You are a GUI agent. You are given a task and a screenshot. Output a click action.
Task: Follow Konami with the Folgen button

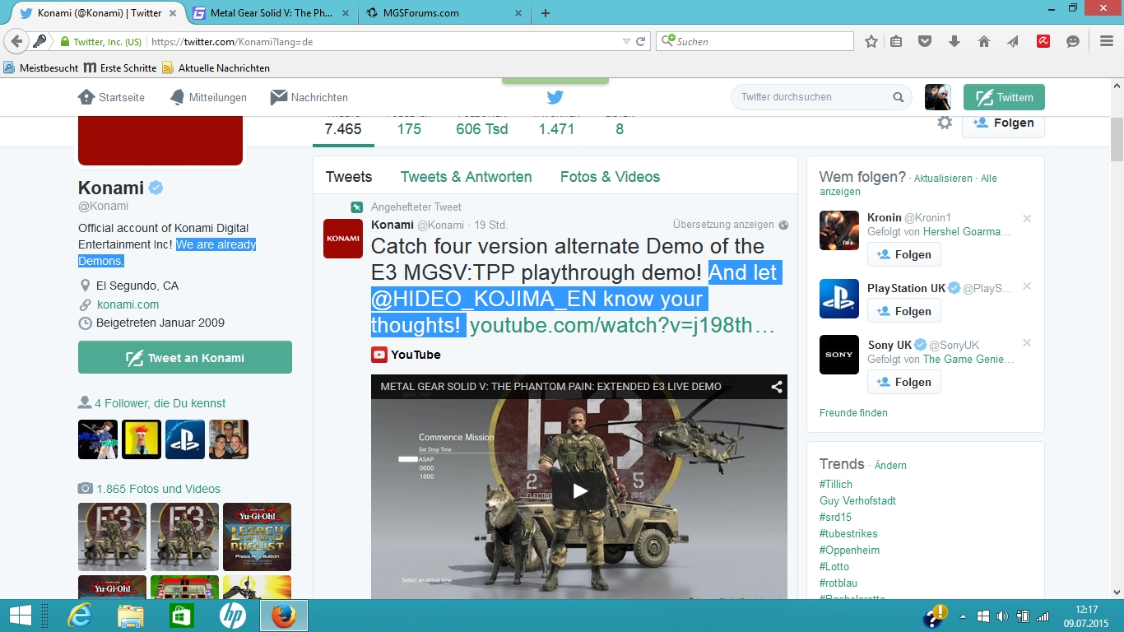[1003, 123]
